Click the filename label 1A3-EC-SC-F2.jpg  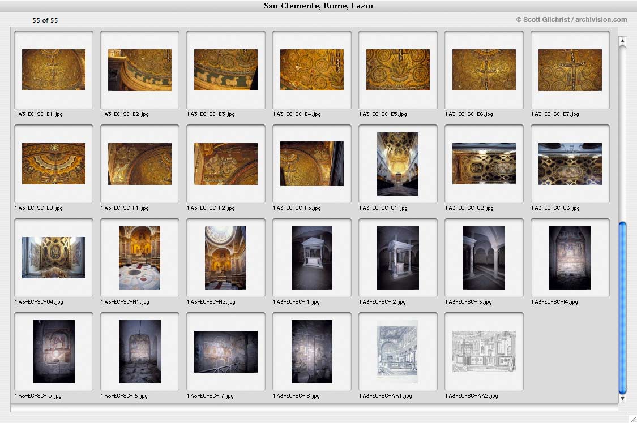tap(211, 208)
